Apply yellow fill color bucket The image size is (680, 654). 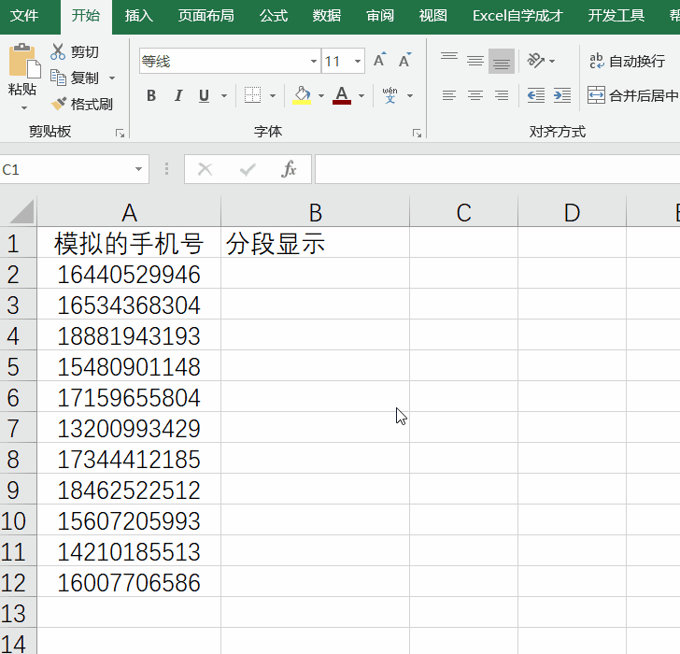pos(302,95)
